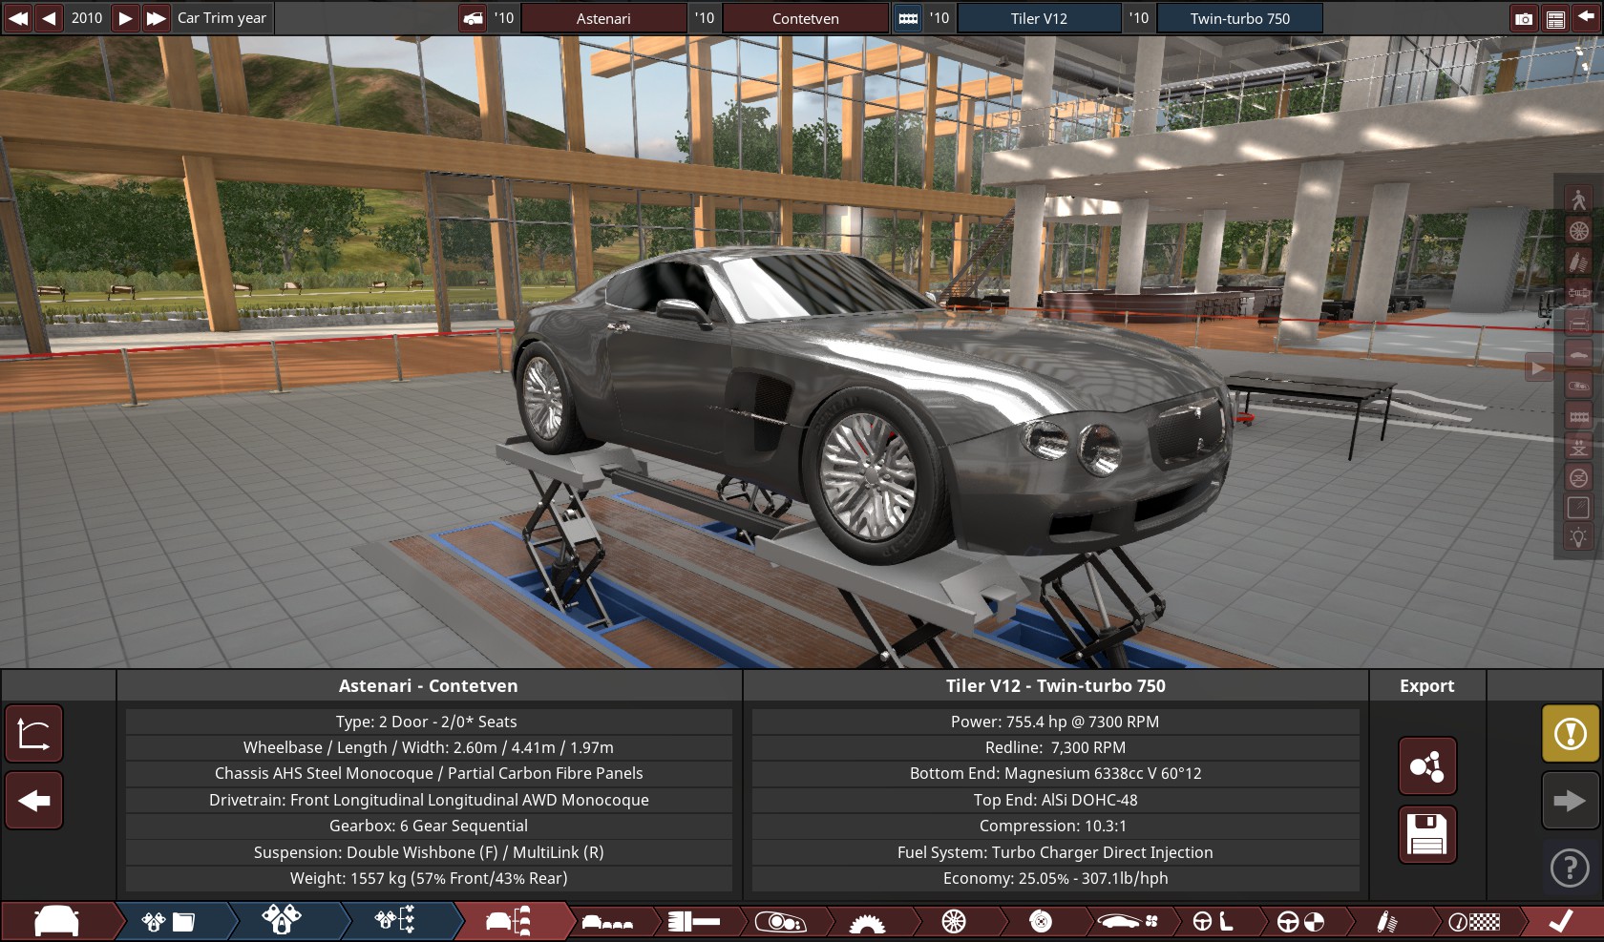Toggle car body silhouette icon in sidebar
The image size is (1604, 942).
click(x=1578, y=354)
